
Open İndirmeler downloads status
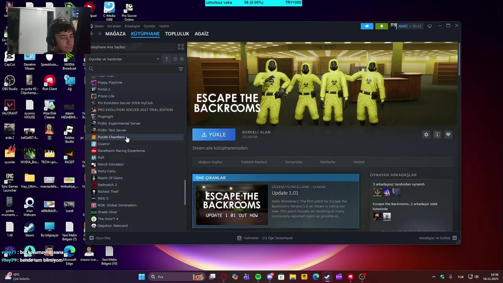coord(265,238)
